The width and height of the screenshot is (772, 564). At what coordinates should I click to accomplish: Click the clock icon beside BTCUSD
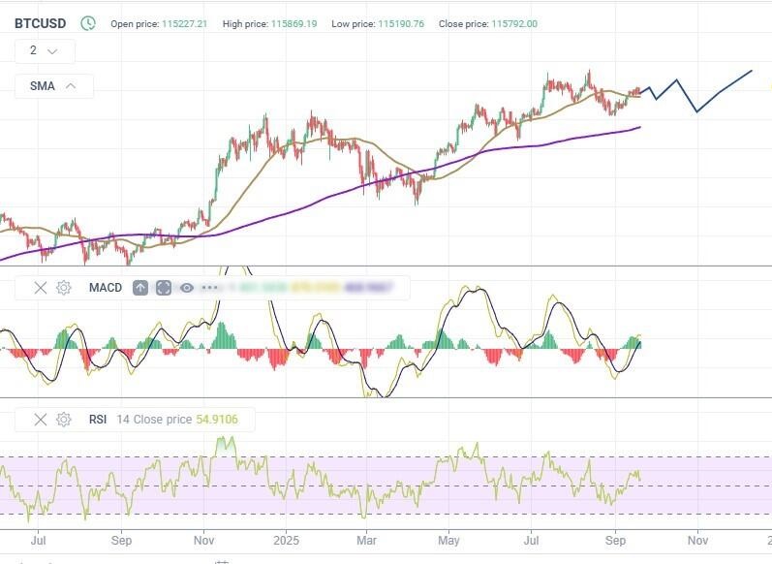[x=88, y=23]
